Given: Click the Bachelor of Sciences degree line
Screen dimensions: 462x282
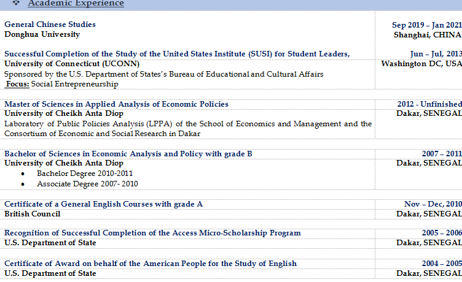Looking at the screenshot, I should [x=128, y=154].
